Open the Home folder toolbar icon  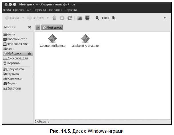[80, 18]
